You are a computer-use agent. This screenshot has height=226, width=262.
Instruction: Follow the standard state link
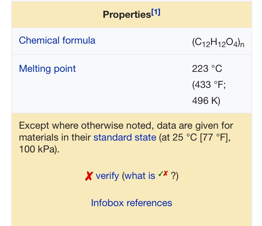pos(125,137)
